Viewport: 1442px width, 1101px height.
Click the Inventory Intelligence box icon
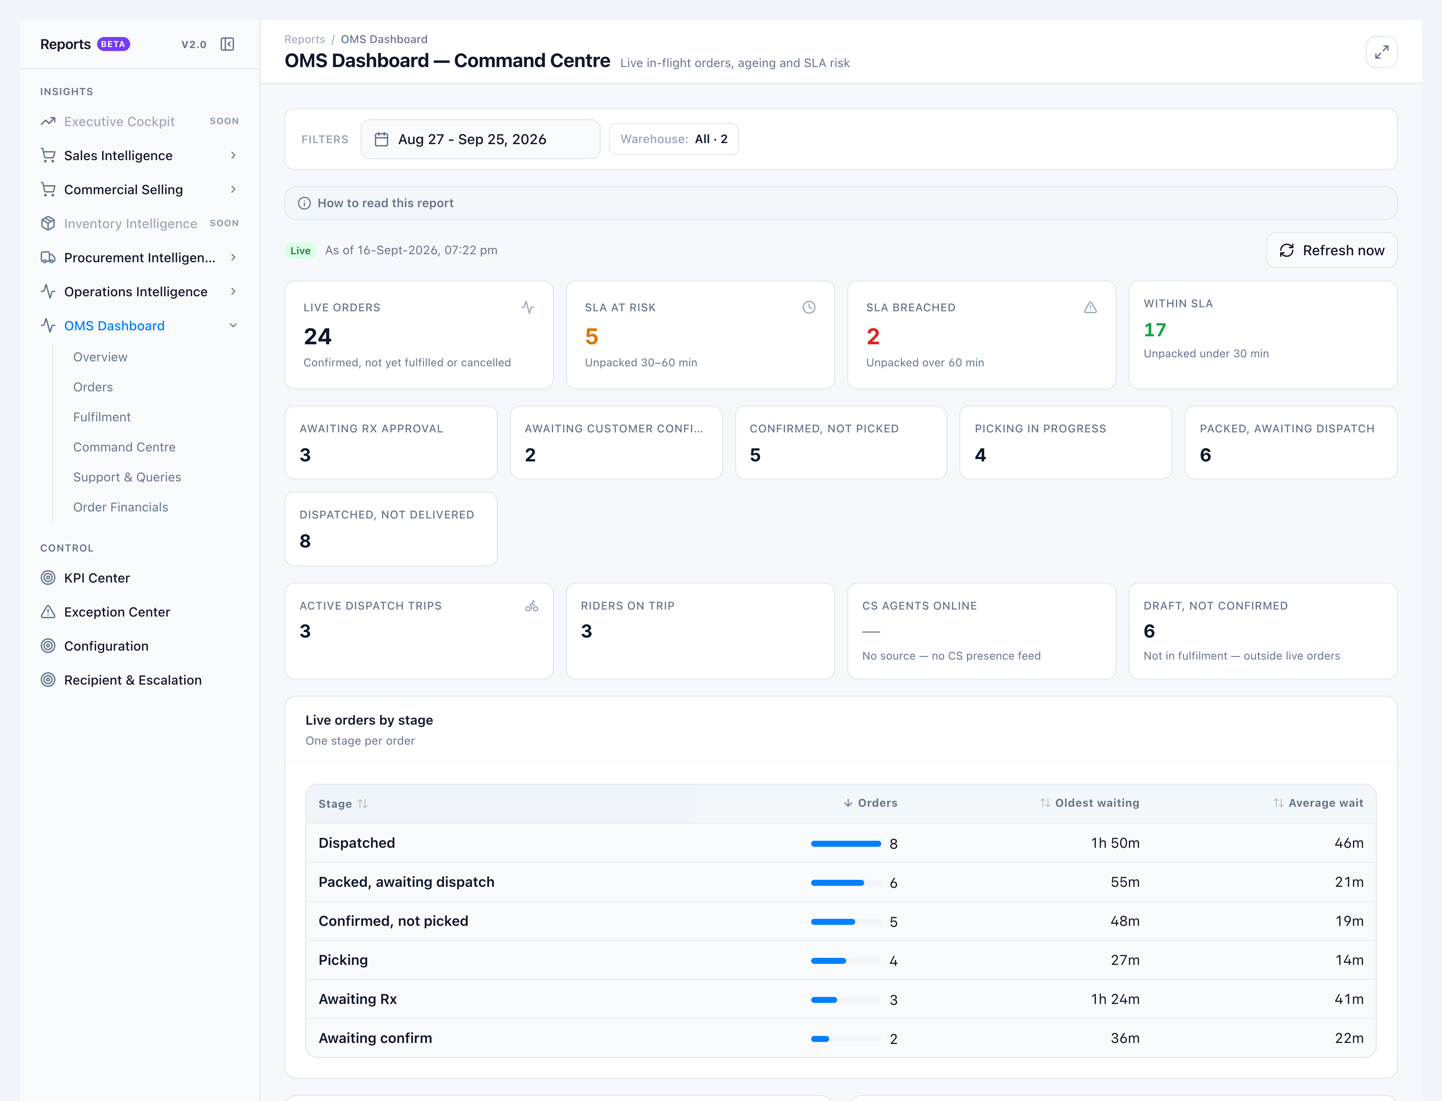(x=48, y=224)
